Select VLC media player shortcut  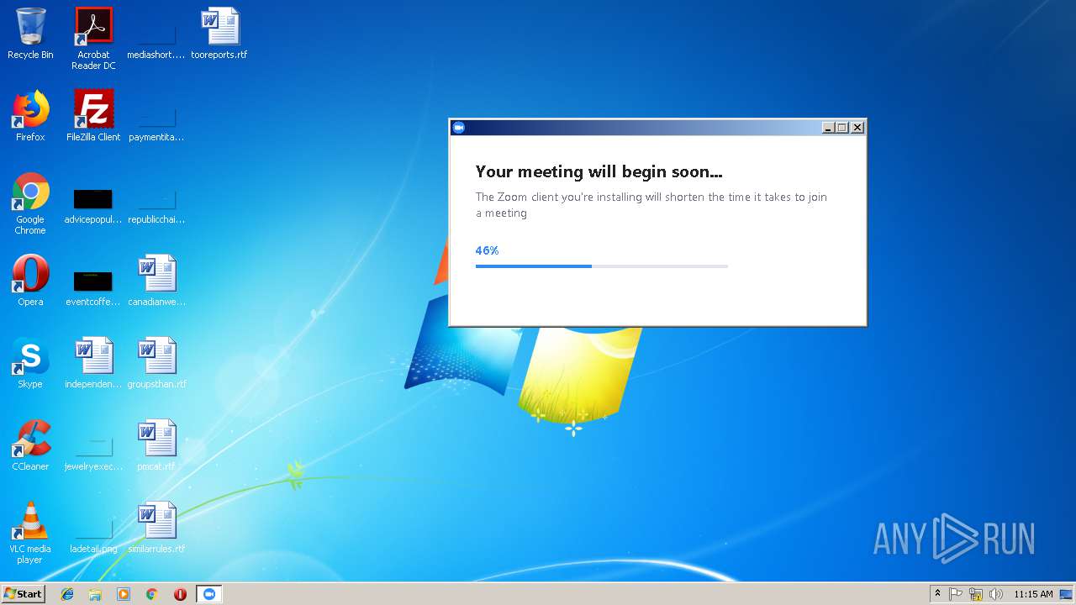pos(30,533)
